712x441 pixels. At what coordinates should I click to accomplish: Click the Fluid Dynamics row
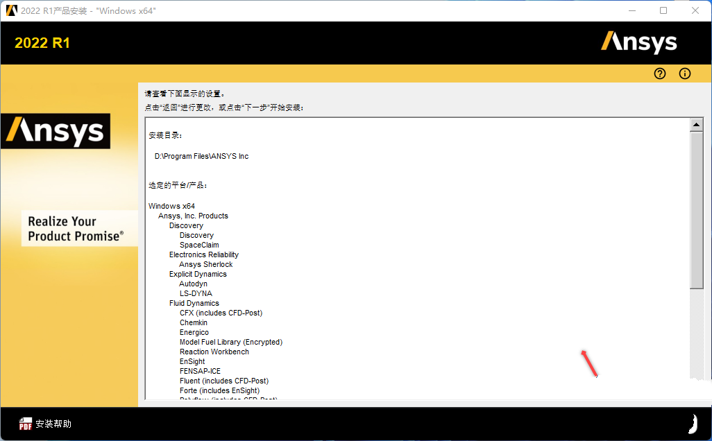point(194,303)
